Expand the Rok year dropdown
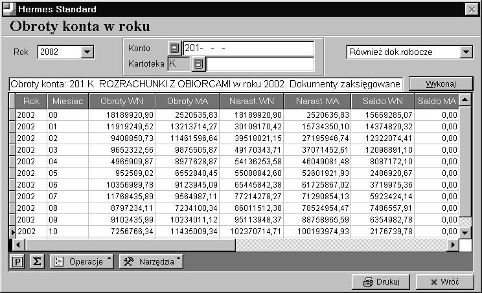Viewport: 482px width, 293px height. pyautogui.click(x=87, y=52)
